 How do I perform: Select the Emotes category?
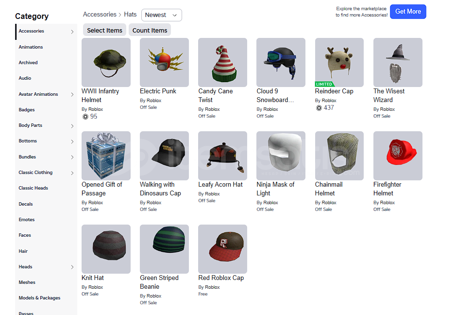pyautogui.click(x=27, y=220)
